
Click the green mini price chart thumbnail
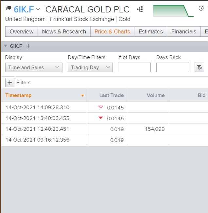coord(173,11)
